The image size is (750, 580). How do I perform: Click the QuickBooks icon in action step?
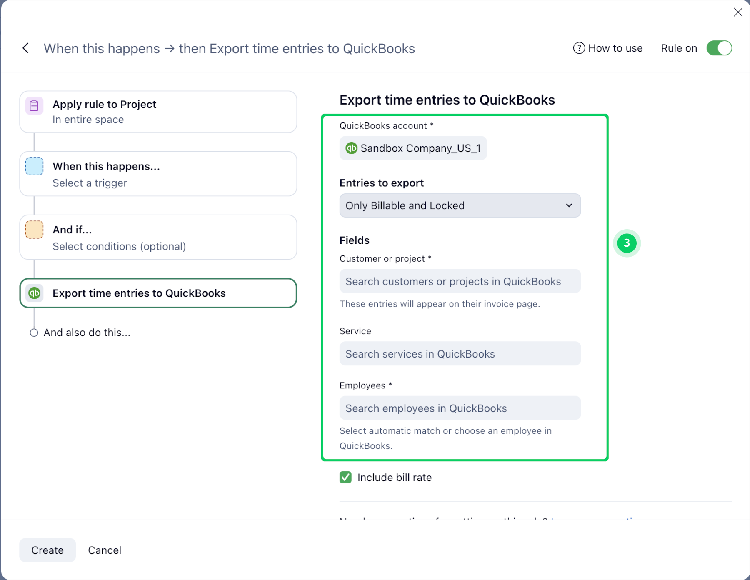tap(34, 293)
